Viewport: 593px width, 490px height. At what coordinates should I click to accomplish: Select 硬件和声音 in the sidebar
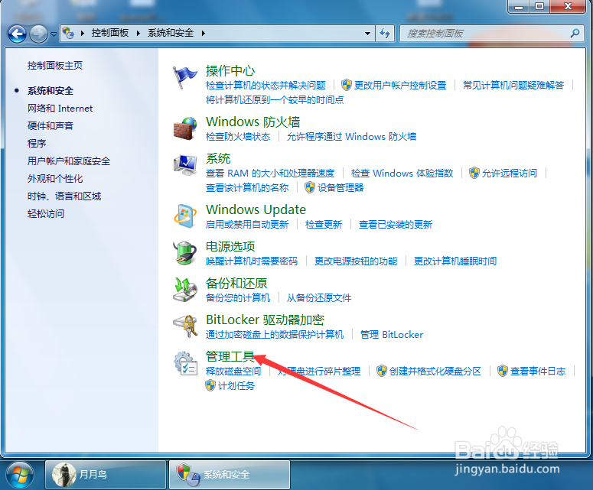[x=51, y=126]
